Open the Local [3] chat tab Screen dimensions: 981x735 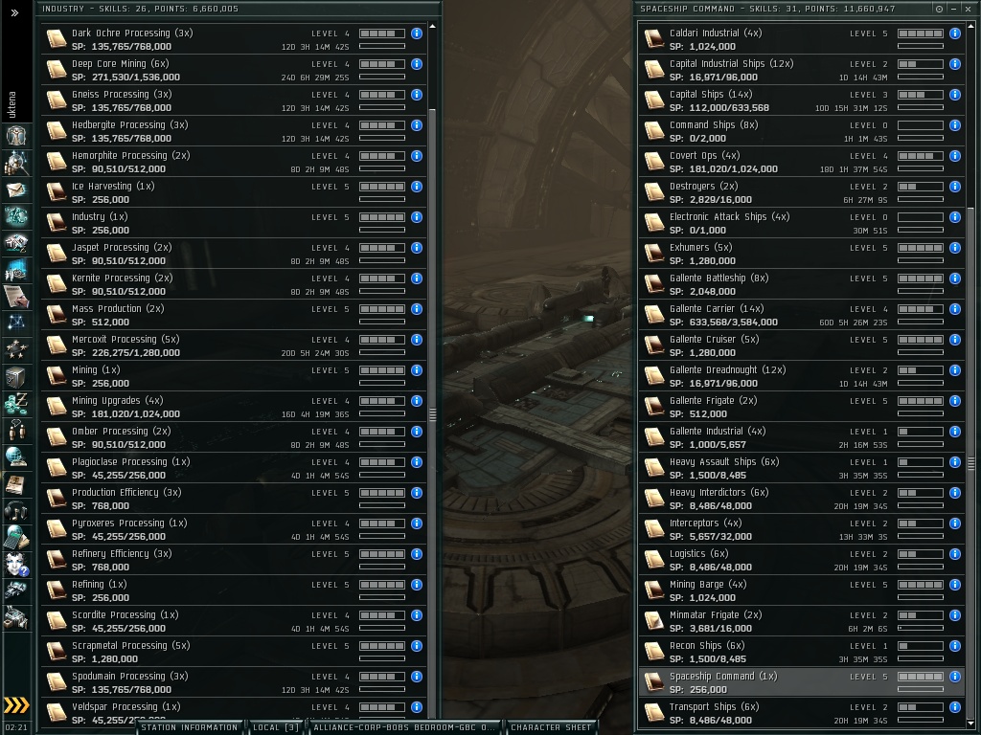pos(275,727)
